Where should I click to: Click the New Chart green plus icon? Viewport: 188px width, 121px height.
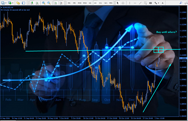(10, 3)
